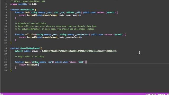Image resolution: width=169 pixels, height=95 pixels.
Task: Click the 0x60298f78... hex hash value
Action: [x=79, y=51]
